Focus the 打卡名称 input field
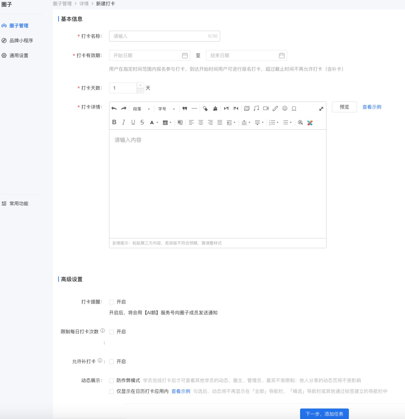The image size is (405, 419). tap(164, 36)
